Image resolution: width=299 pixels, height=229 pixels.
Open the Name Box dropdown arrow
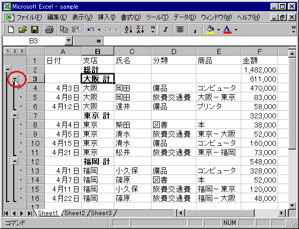[69, 41]
